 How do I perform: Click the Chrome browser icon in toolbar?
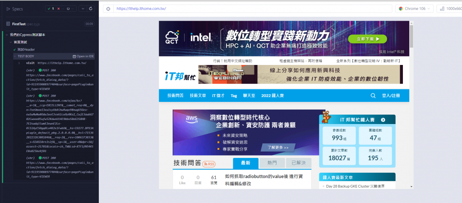pyautogui.click(x=401, y=9)
